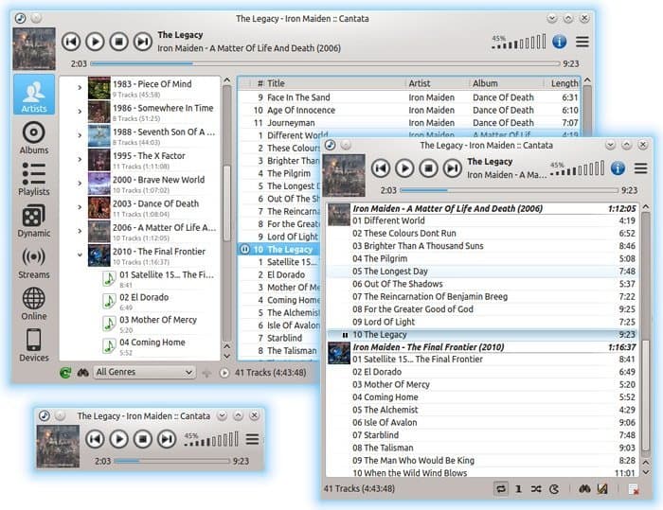Screen dimensions: 663x510
Task: Open the Devices sidebar view
Action: [x=34, y=344]
